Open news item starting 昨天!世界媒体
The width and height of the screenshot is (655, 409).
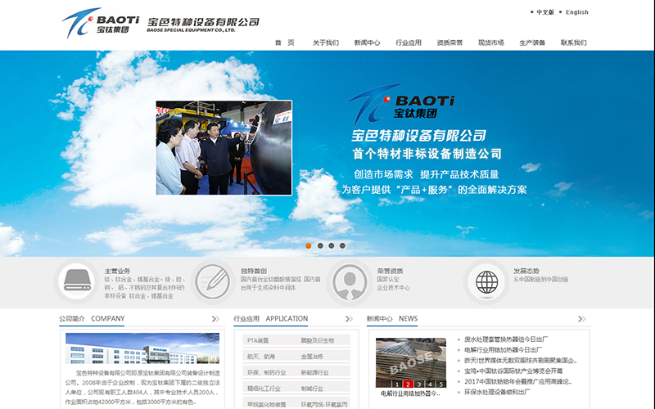520,360
